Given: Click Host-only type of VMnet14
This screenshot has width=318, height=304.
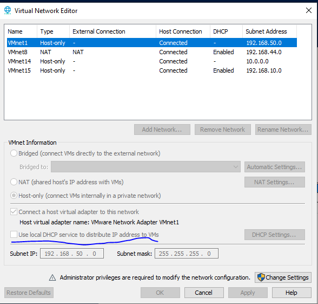Looking at the screenshot, I should [52, 61].
